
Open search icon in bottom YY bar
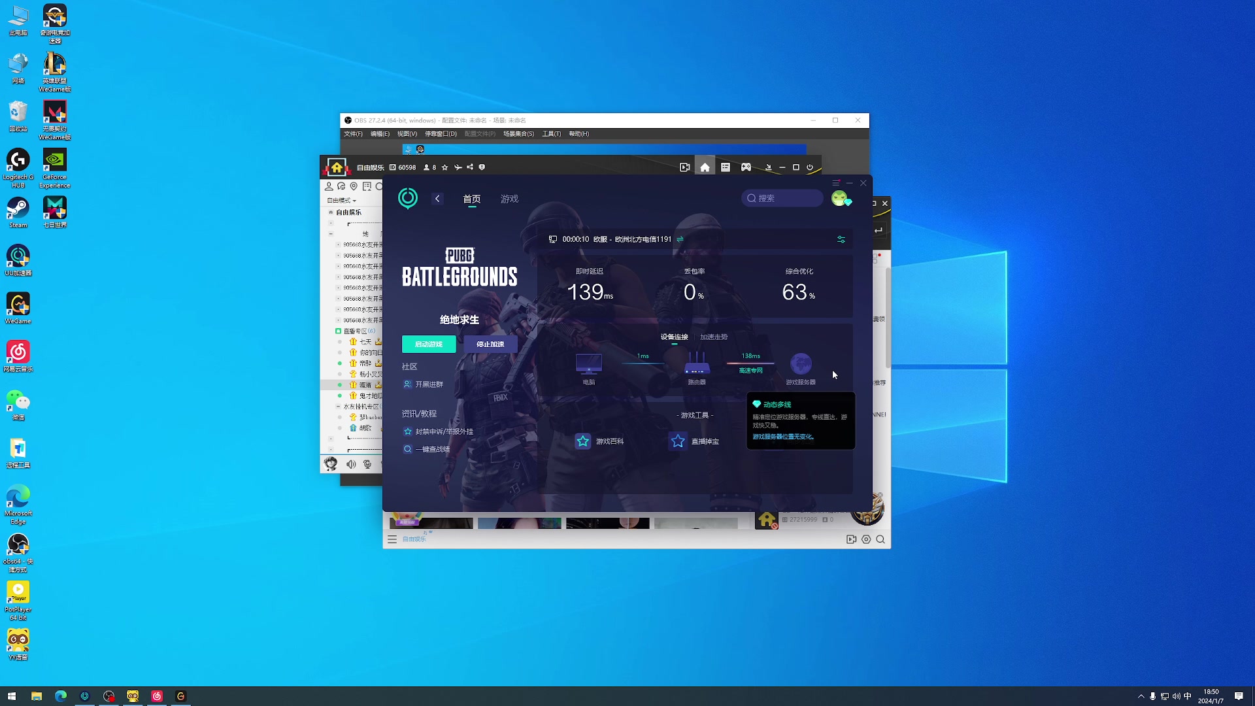pyautogui.click(x=880, y=539)
